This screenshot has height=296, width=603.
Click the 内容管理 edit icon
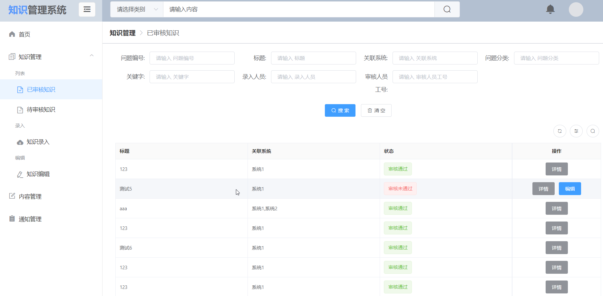12,196
